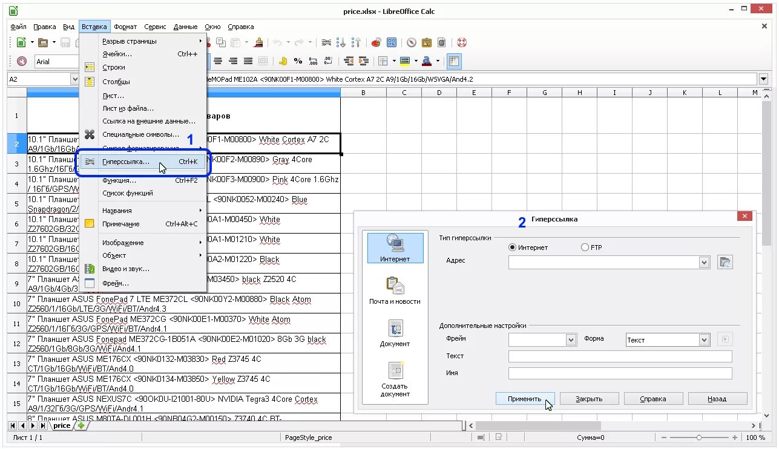The height and width of the screenshot is (449, 779).
Task: Click Sort ascending icon
Action: (341, 42)
